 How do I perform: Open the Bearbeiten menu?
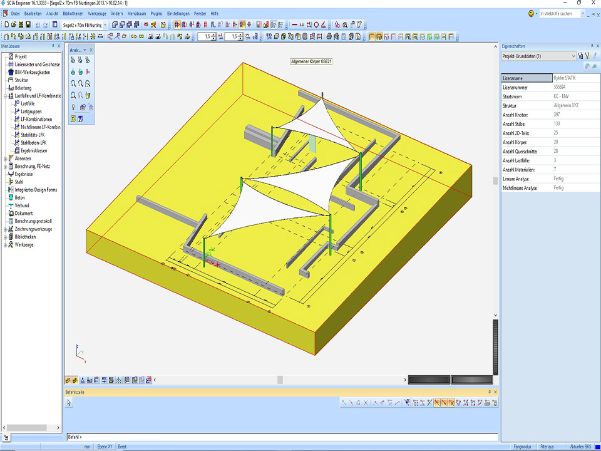pyautogui.click(x=33, y=13)
